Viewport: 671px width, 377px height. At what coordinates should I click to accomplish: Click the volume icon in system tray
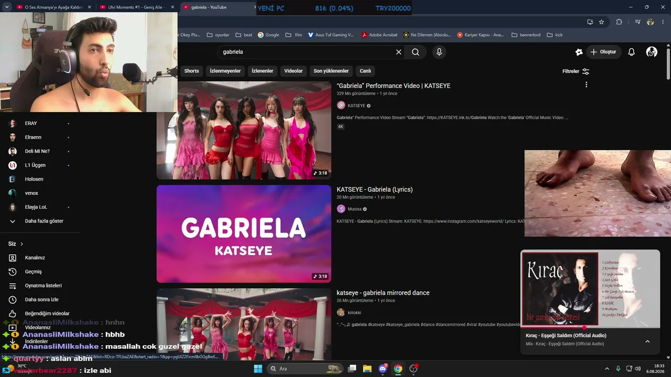tap(638, 369)
